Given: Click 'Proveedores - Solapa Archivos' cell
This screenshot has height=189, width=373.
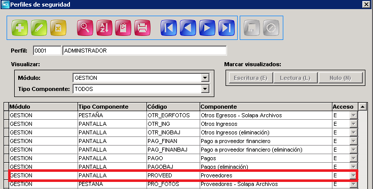Looking at the screenshot, I should [266, 184].
